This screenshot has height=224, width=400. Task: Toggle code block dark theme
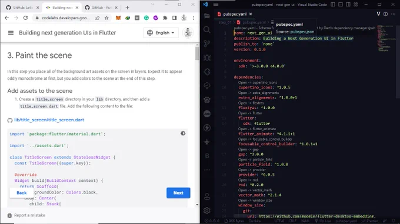pos(183,133)
